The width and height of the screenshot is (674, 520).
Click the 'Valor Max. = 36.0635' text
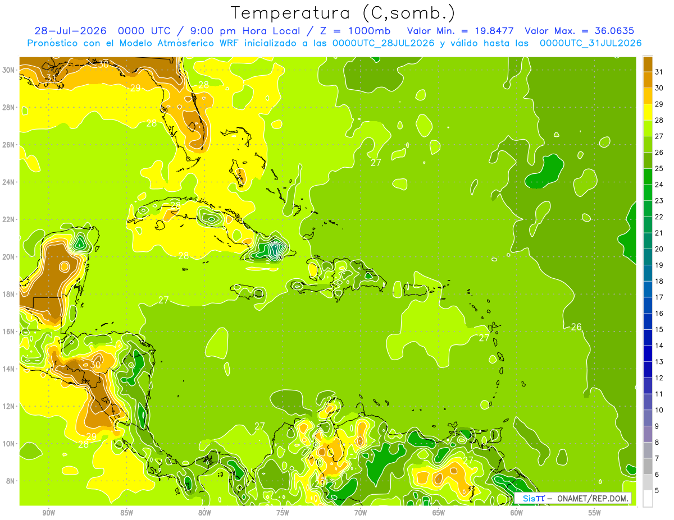pos(579,31)
